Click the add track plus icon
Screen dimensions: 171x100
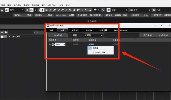click(2, 32)
